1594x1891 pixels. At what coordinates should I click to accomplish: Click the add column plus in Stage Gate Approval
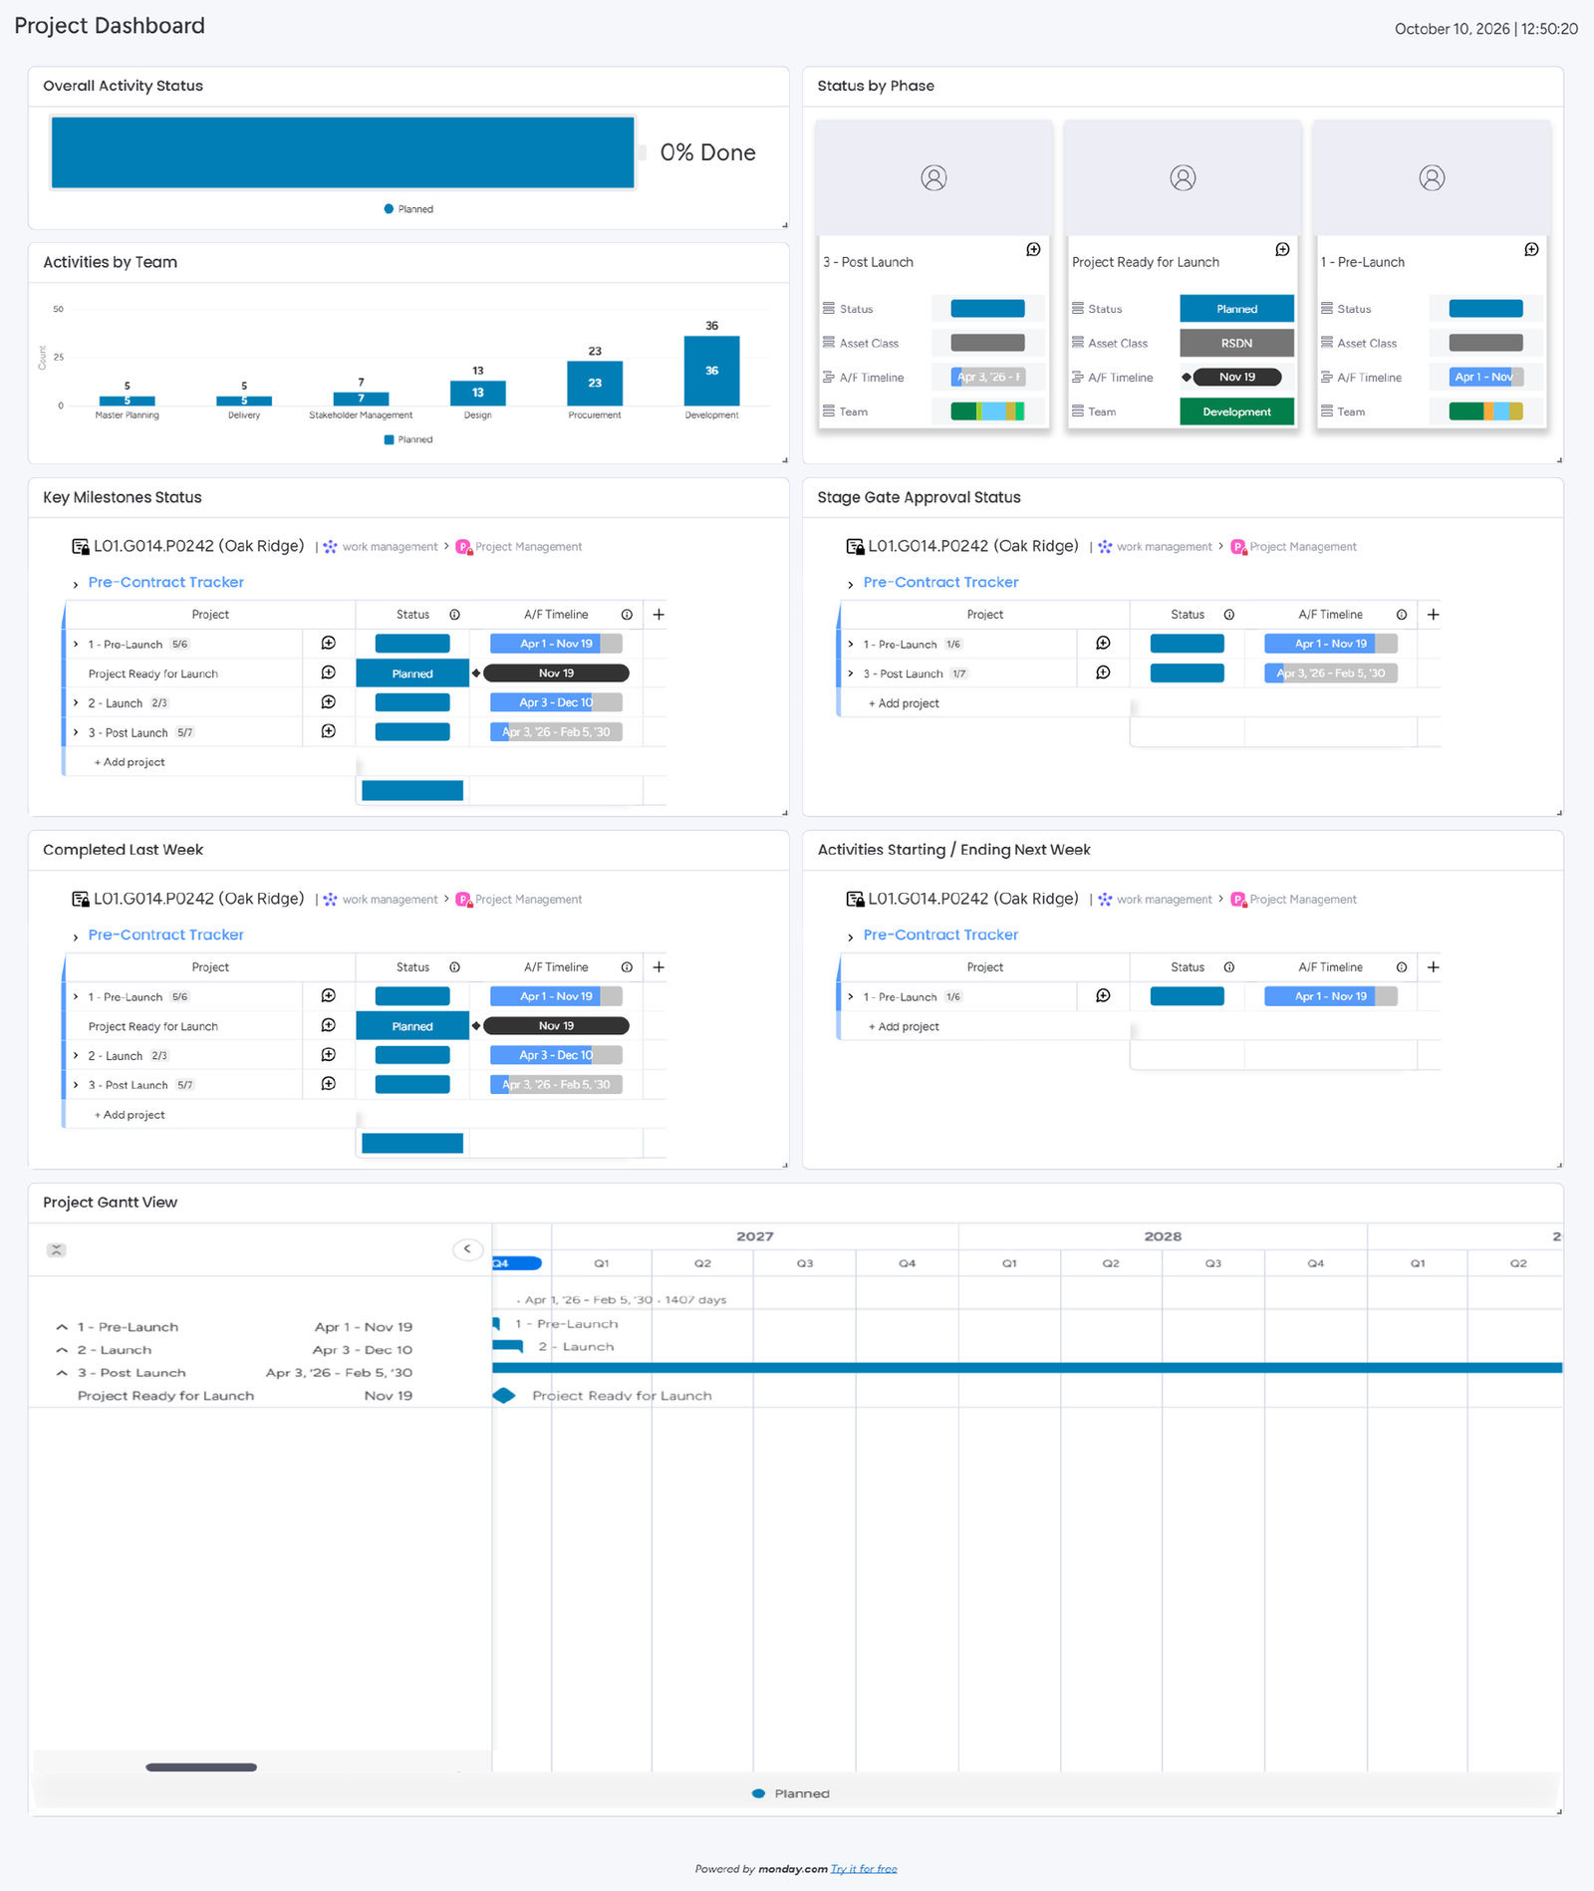pyautogui.click(x=1433, y=615)
